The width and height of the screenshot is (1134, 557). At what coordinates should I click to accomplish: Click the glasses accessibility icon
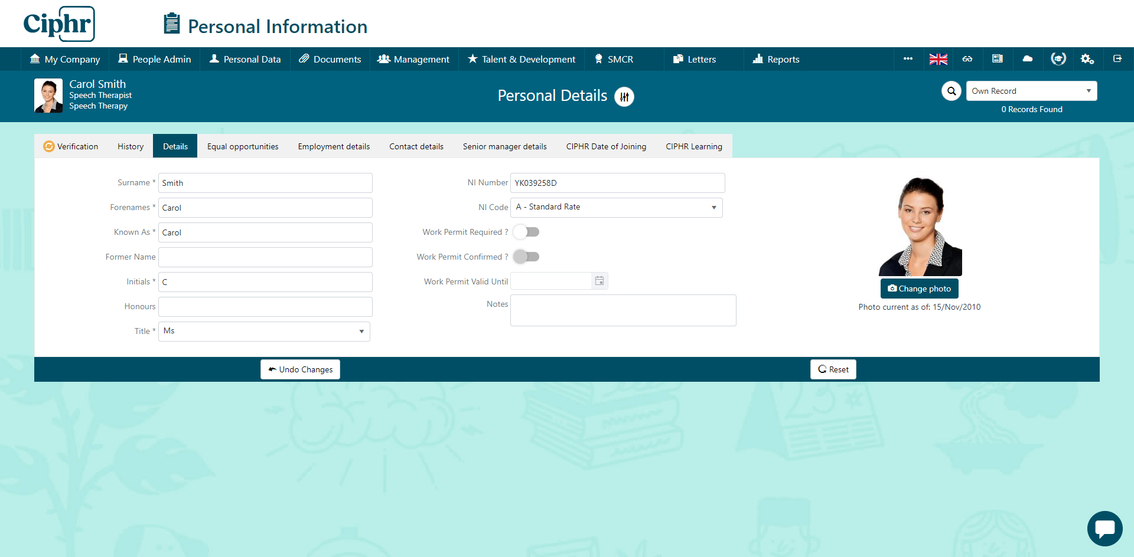pos(967,59)
